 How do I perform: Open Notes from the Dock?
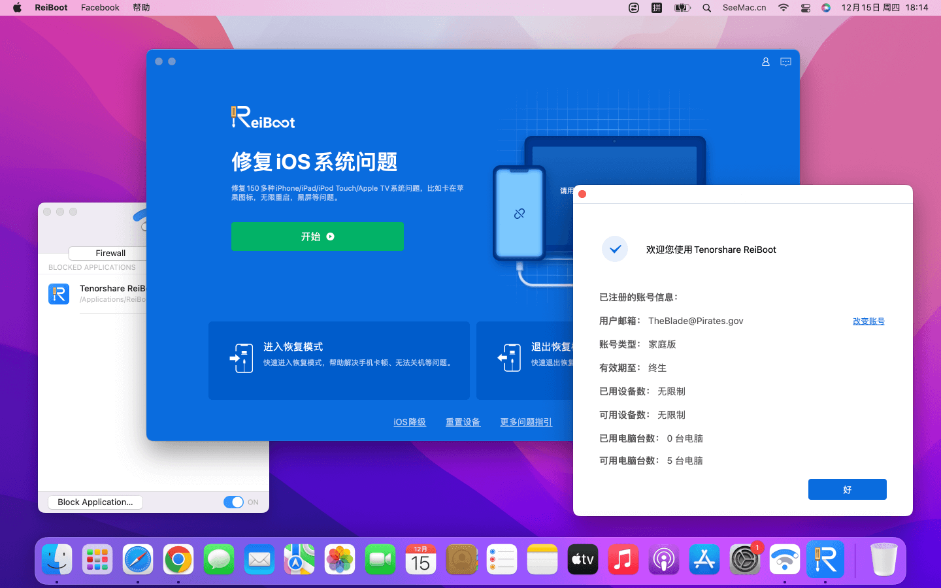[x=542, y=560]
